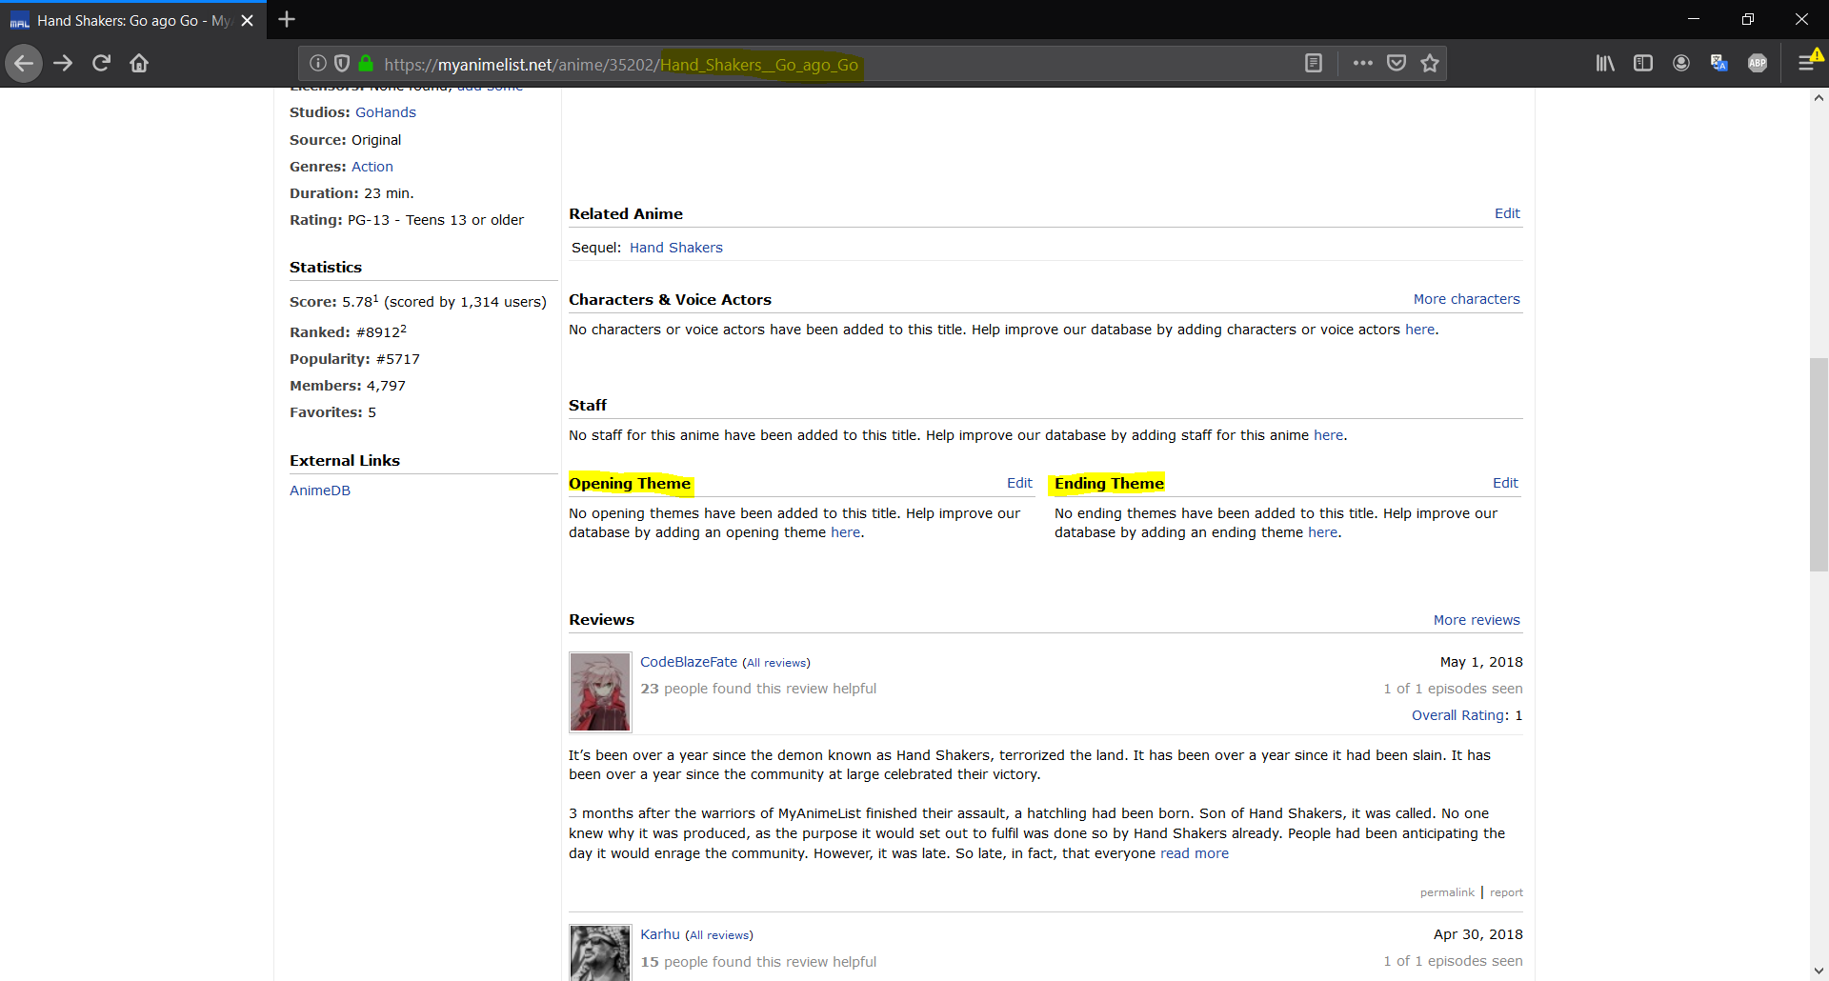The width and height of the screenshot is (1829, 981).
Task: Expand CodeBlazeFate's review with read more
Action: (x=1194, y=853)
